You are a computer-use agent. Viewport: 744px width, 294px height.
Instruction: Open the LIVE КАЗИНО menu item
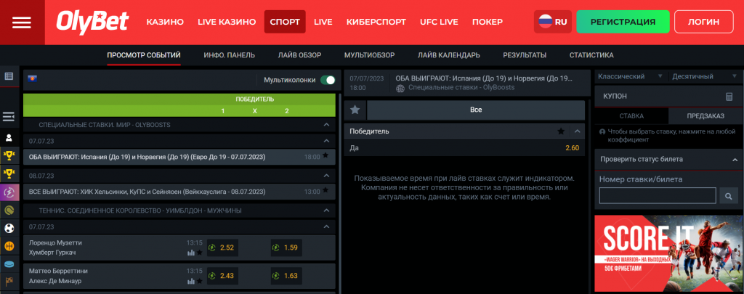[227, 22]
